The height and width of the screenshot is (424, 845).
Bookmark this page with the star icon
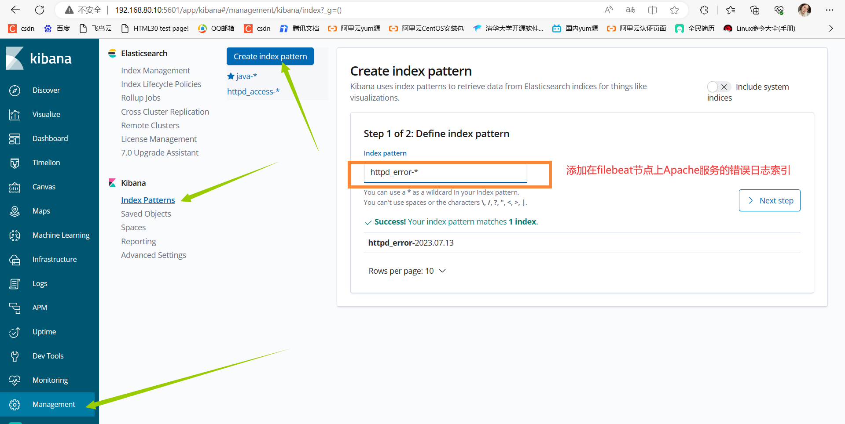(x=674, y=10)
